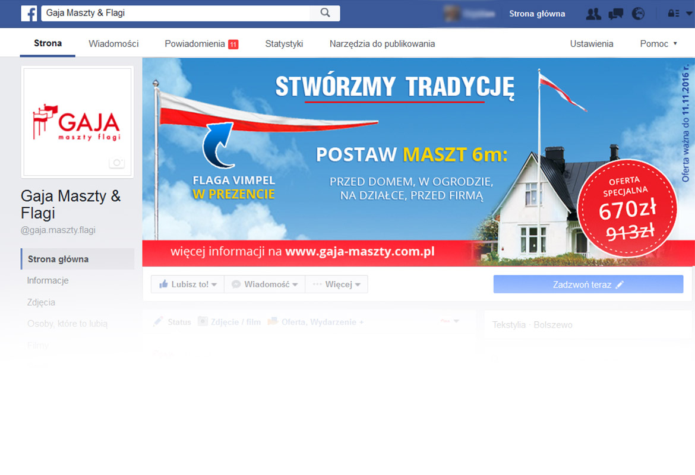
Task: Click the blurred user profile avatar
Action: [x=451, y=14]
